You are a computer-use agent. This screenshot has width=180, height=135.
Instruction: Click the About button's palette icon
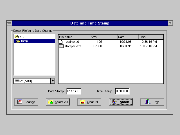pyautogui.click(x=114, y=102)
